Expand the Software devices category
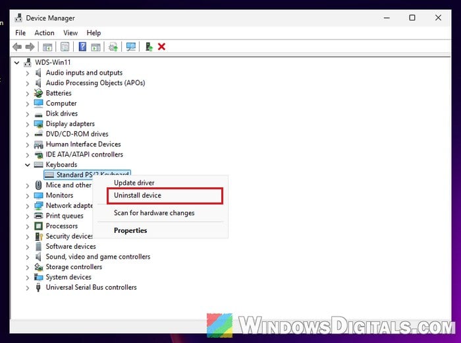 point(28,247)
